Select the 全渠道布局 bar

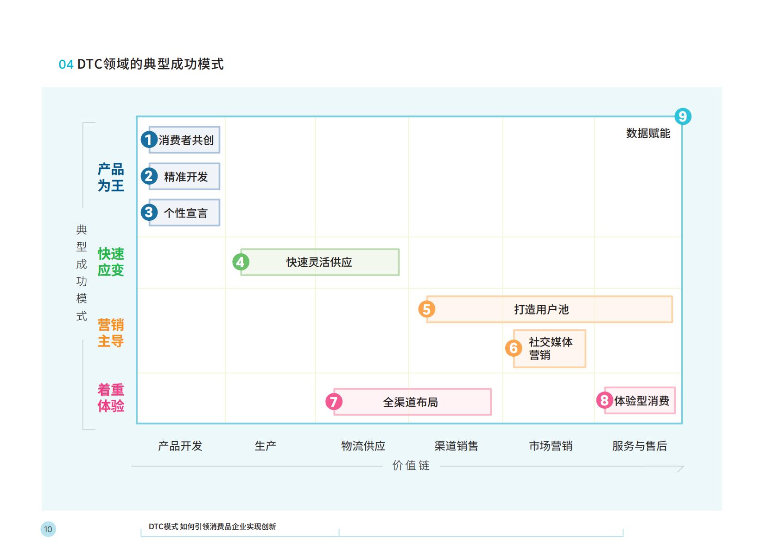(412, 402)
